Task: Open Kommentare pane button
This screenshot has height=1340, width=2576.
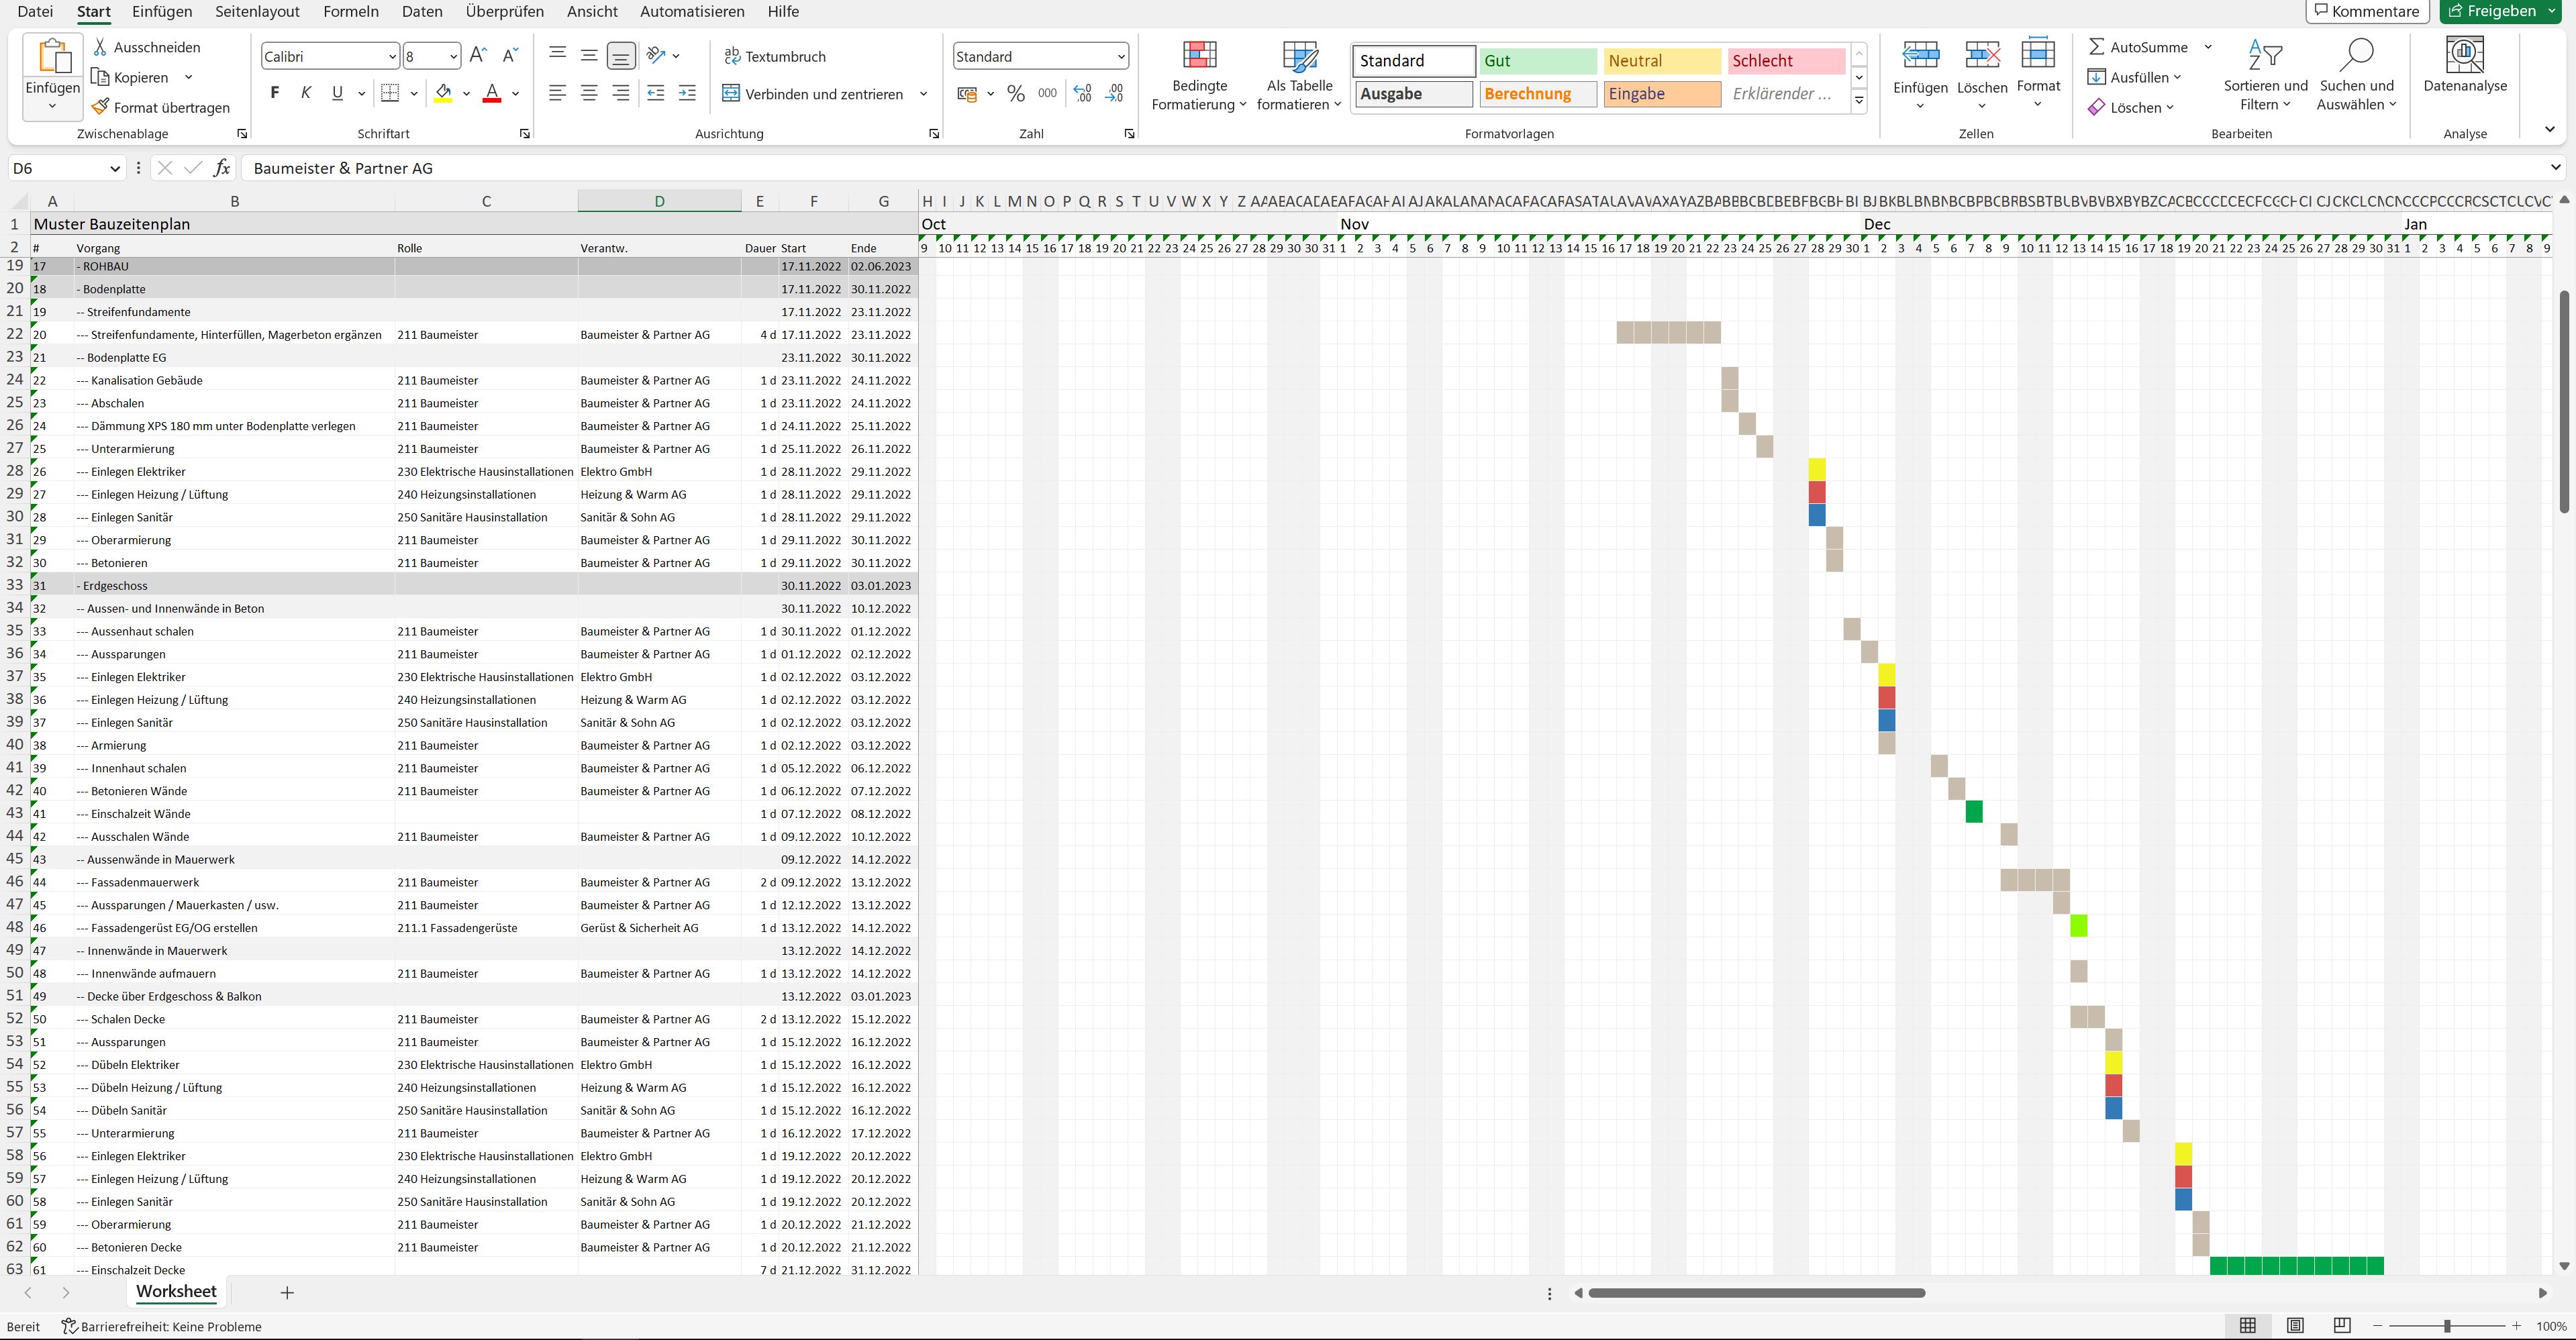Action: click(2366, 11)
